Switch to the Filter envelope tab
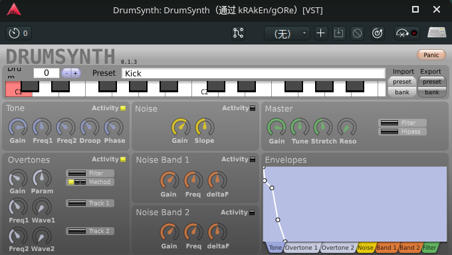The height and width of the screenshot is (255, 452). tap(429, 248)
